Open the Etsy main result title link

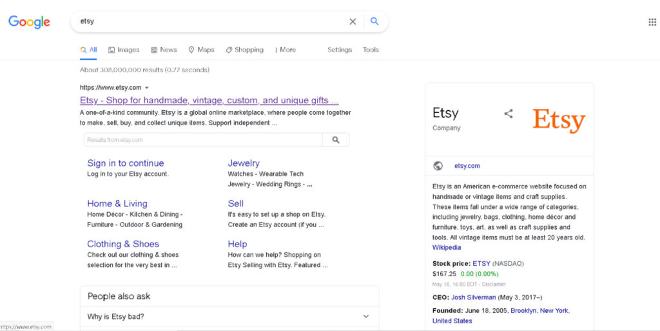tap(209, 101)
